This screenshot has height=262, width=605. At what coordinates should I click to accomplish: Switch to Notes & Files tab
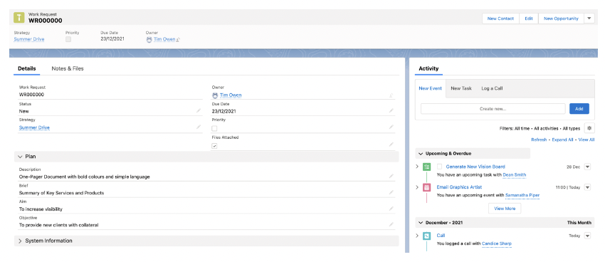68,68
